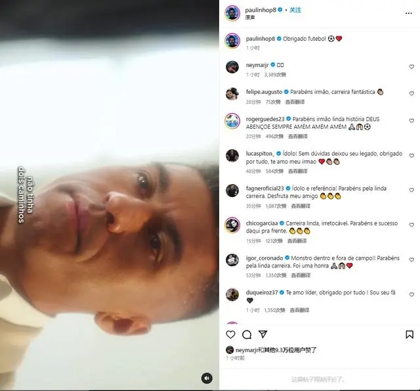The width and height of the screenshot is (420, 391).
Task: Open paulinhop8 profile picture in header
Action: [232, 13]
